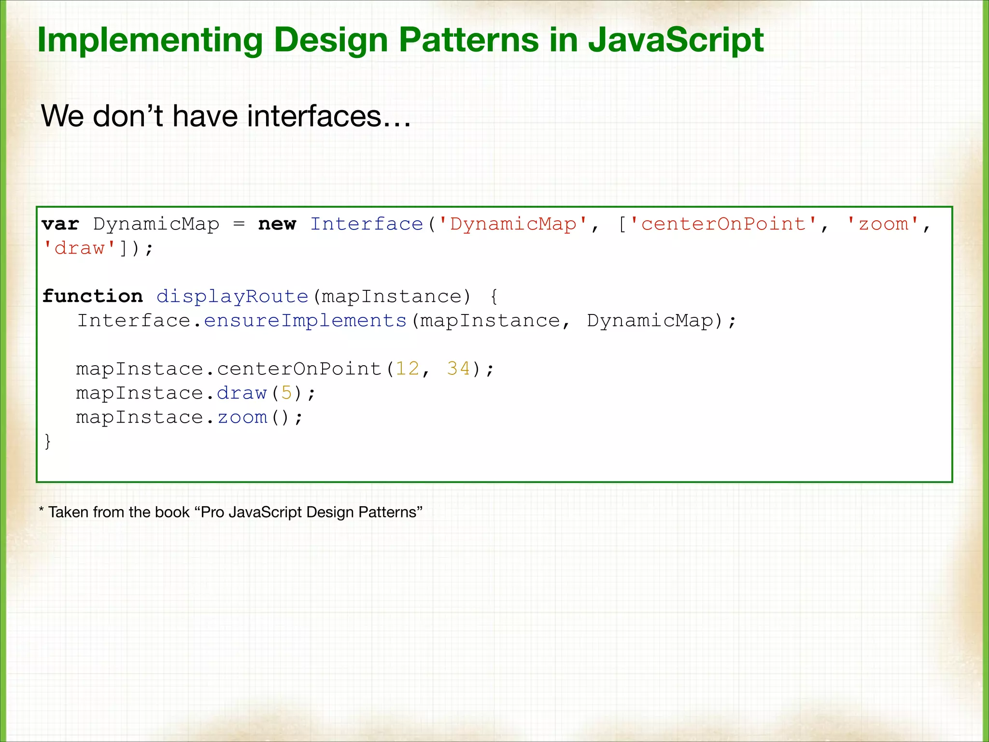Select the closing brace of displayRoute
The image size is (989, 742).
click(x=47, y=441)
